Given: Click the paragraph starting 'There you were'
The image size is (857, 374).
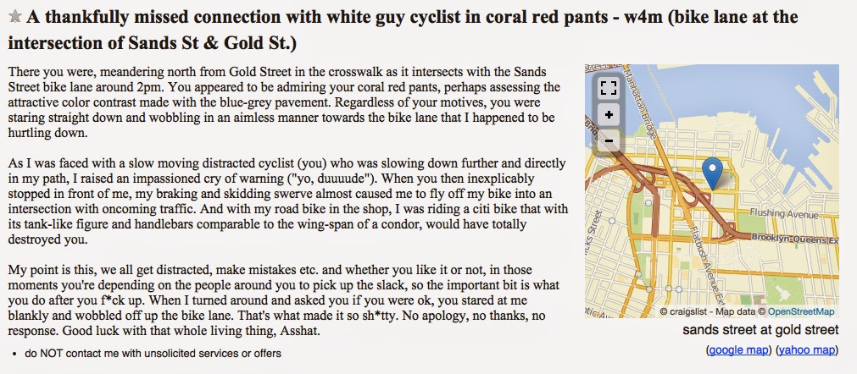Looking at the screenshot, I should [284, 103].
